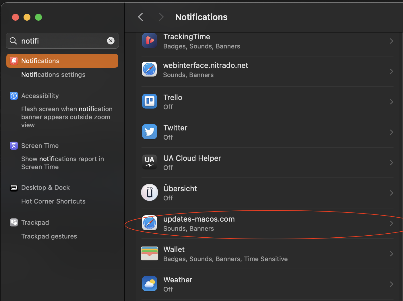Open Notifications settings result
The height and width of the screenshot is (301, 403).
click(53, 75)
